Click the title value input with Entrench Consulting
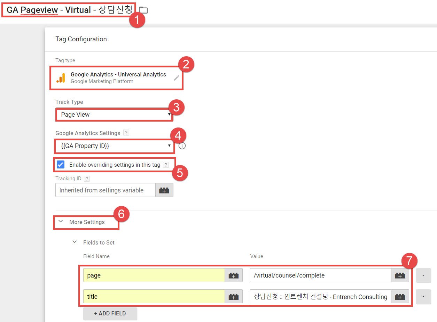 pyautogui.click(x=321, y=297)
